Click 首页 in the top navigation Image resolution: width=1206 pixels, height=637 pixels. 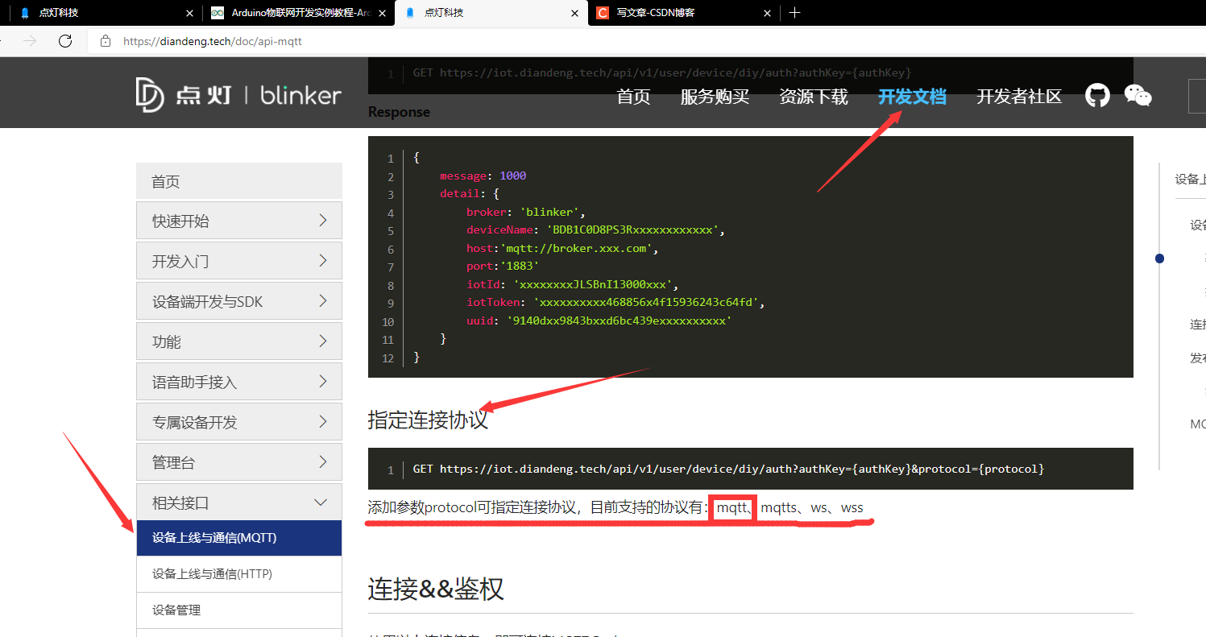[633, 96]
